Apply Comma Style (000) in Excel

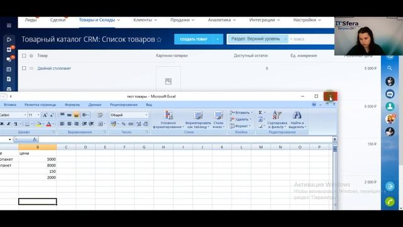(x=131, y=124)
